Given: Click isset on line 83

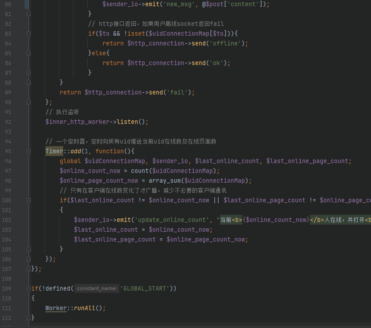Looking at the screenshot, I should (136, 33).
